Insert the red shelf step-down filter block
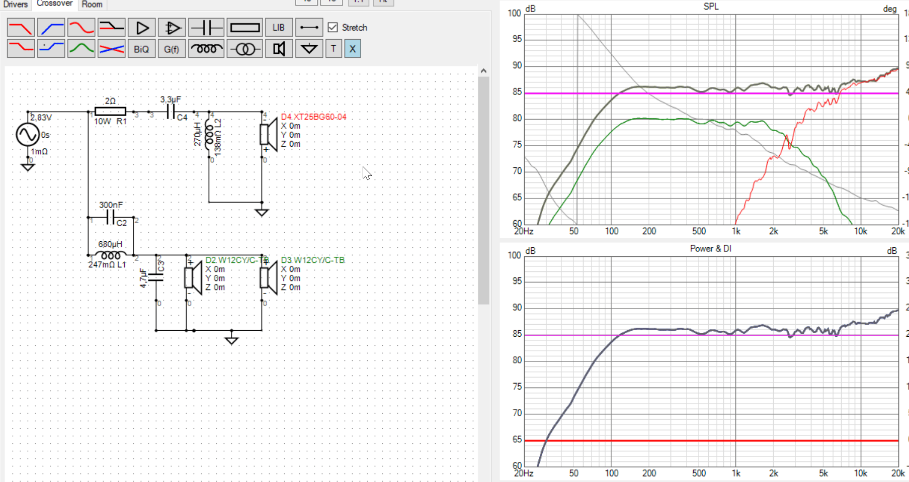The width and height of the screenshot is (909, 482). 21,49
